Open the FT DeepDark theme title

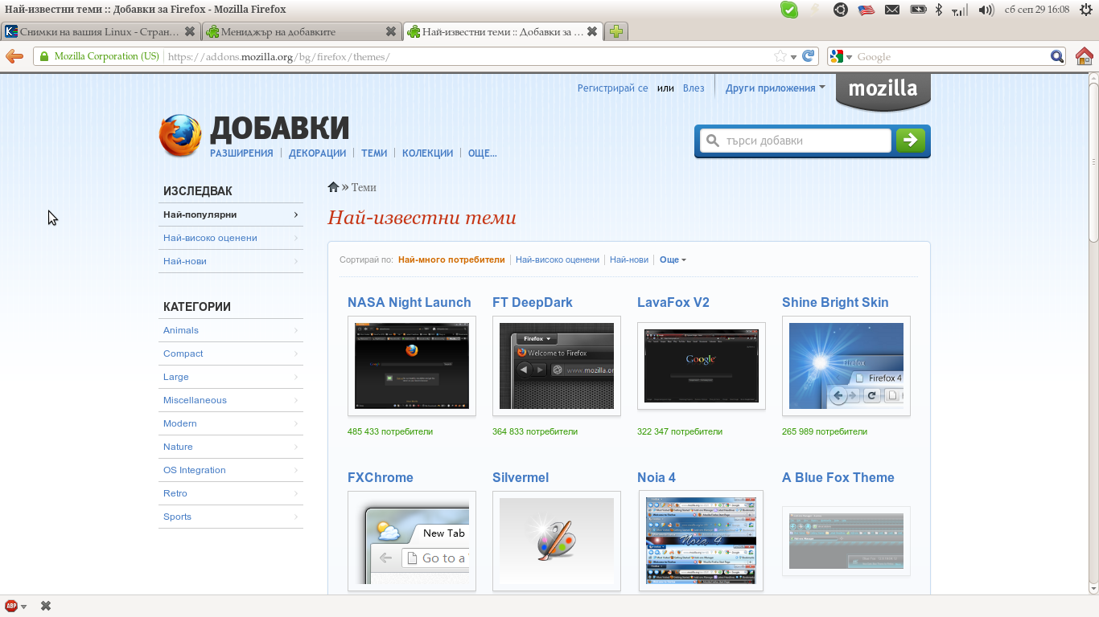[x=533, y=302]
